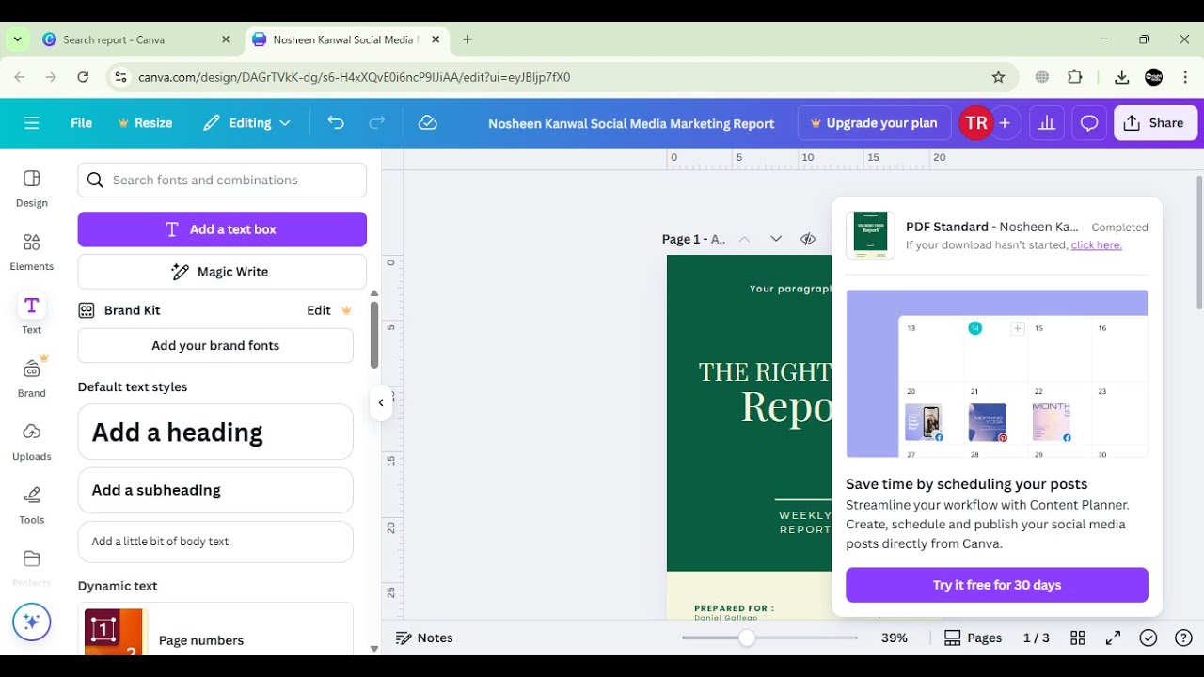Click the Brand Kit icon

point(87,310)
